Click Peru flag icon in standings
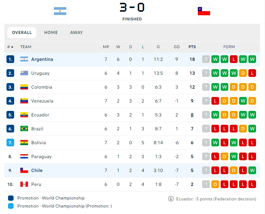This screenshot has height=214, width=265. coord(24,184)
